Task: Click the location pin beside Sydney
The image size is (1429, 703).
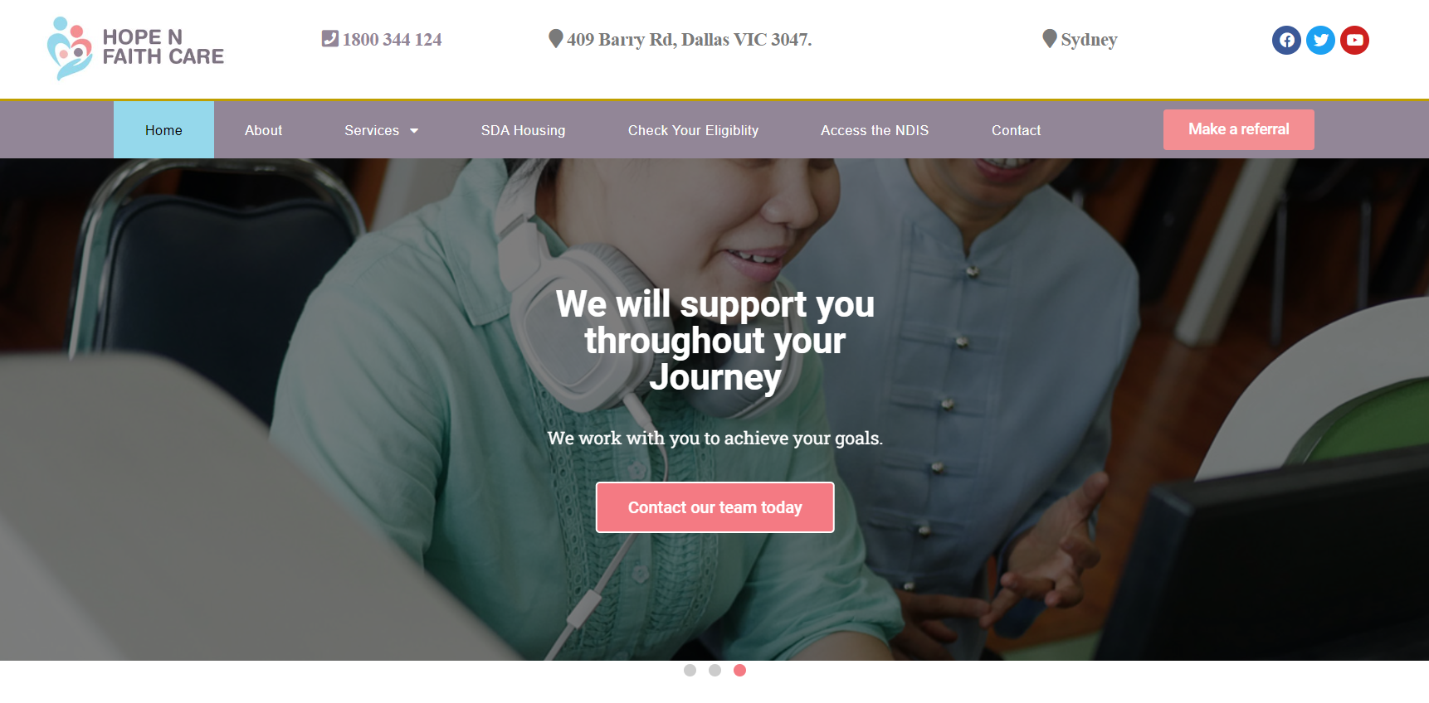Action: [1050, 38]
